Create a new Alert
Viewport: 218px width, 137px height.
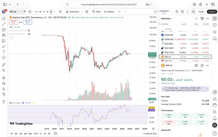tap(96, 12)
